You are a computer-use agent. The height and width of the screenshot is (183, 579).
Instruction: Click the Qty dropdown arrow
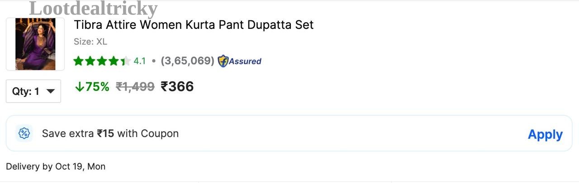pos(51,92)
